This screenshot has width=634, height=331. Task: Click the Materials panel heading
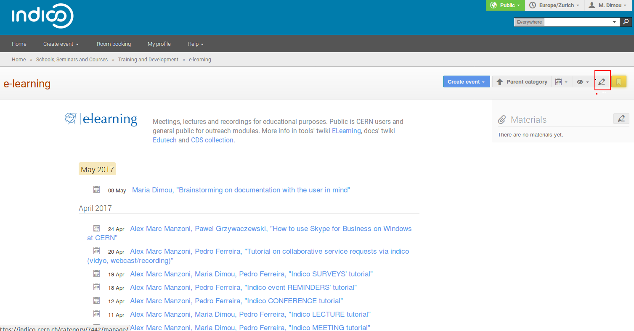pos(528,119)
